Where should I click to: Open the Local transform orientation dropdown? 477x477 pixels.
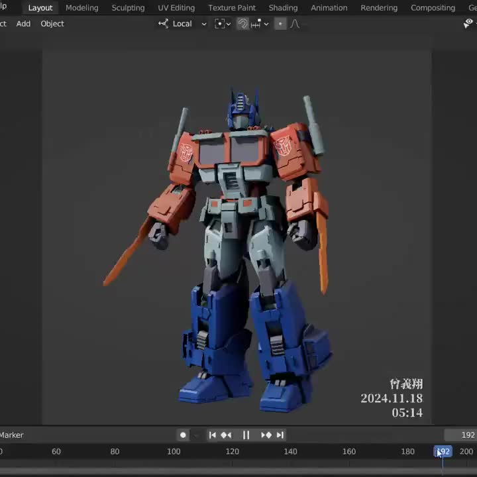pos(183,24)
